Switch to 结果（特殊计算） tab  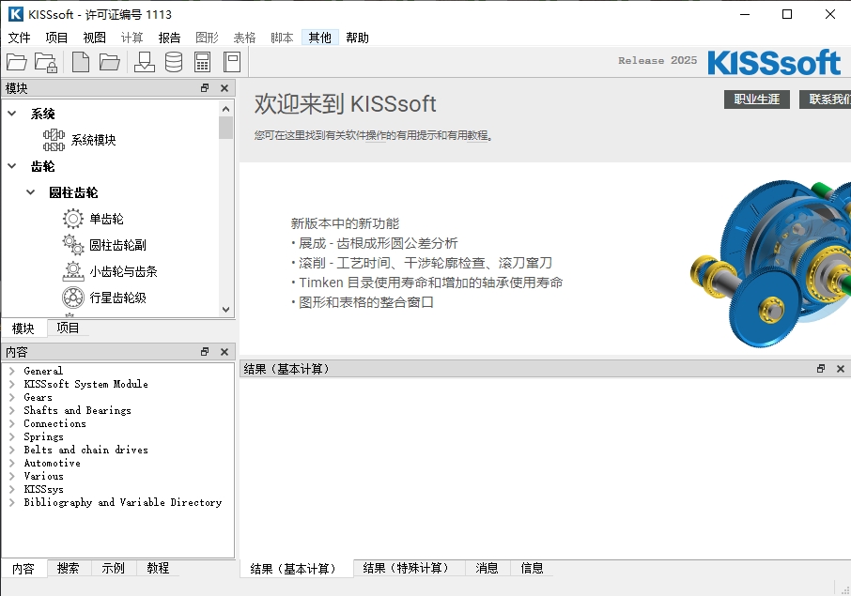[406, 568]
